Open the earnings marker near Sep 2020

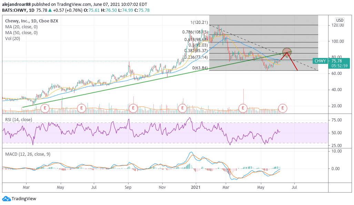[x=133, y=108]
